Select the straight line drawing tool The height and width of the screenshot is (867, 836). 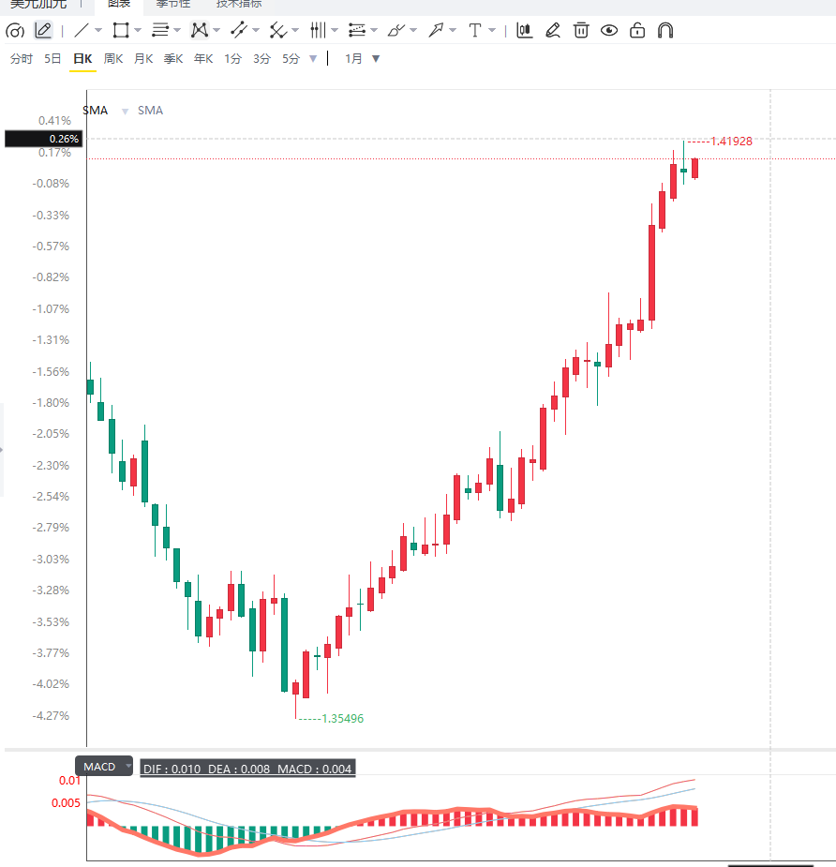coord(82,30)
